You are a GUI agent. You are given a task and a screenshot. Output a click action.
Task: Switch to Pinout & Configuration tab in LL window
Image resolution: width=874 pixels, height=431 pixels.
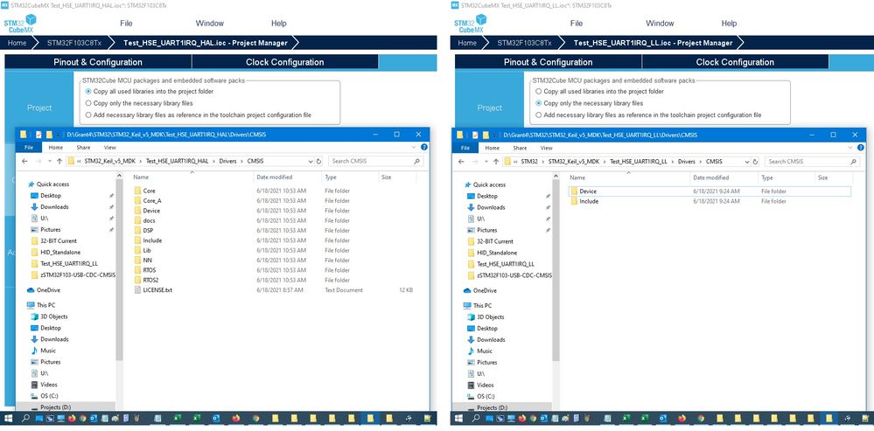[x=548, y=62]
